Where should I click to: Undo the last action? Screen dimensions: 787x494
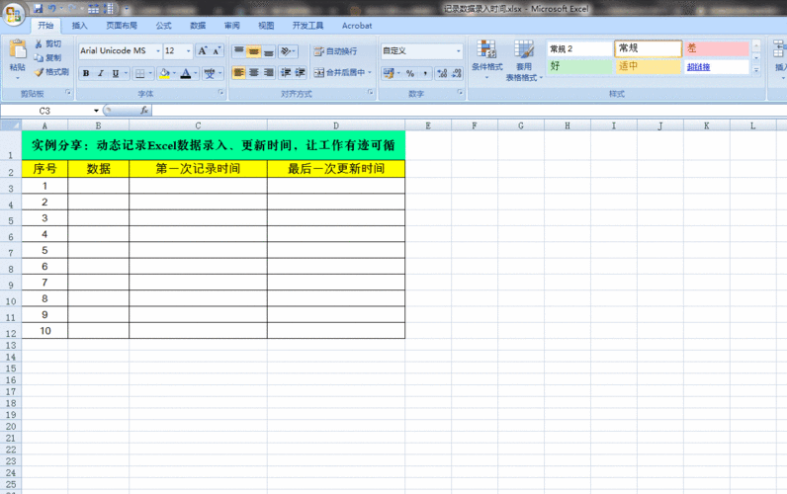51,9
